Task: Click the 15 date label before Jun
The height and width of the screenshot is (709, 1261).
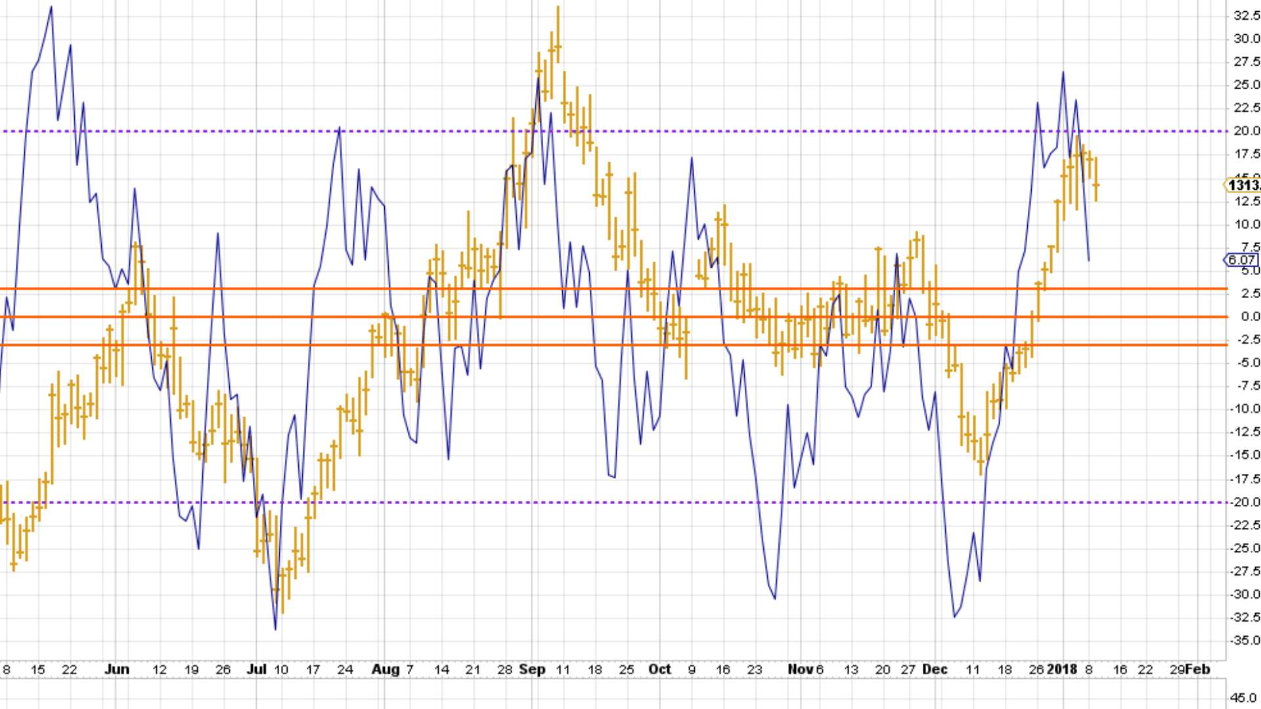Action: click(37, 670)
